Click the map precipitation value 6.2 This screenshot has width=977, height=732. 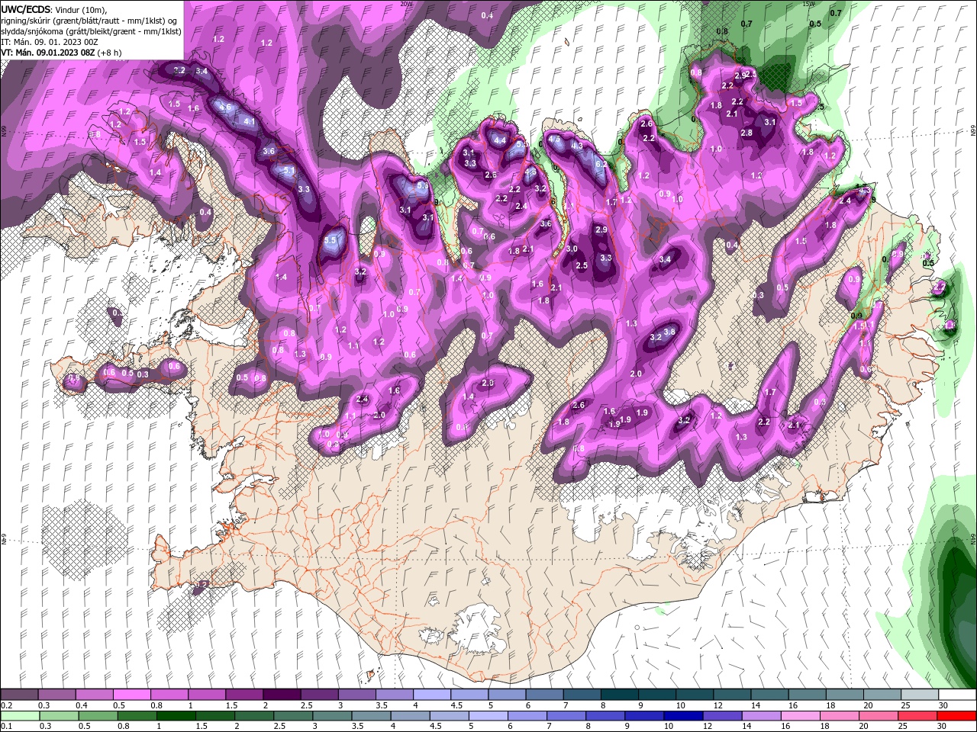[x=601, y=164]
